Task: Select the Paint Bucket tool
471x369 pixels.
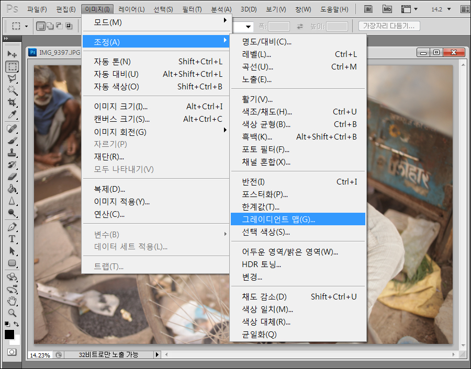Action: (12, 189)
